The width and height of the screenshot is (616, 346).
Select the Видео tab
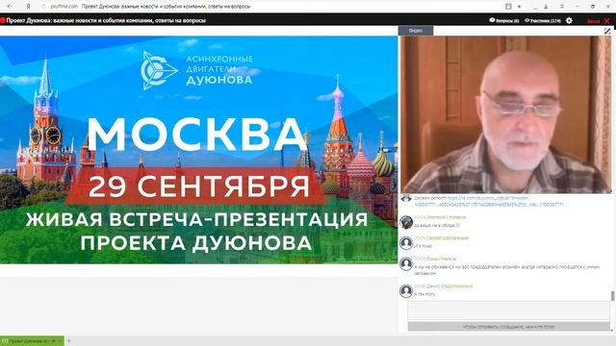[416, 31]
